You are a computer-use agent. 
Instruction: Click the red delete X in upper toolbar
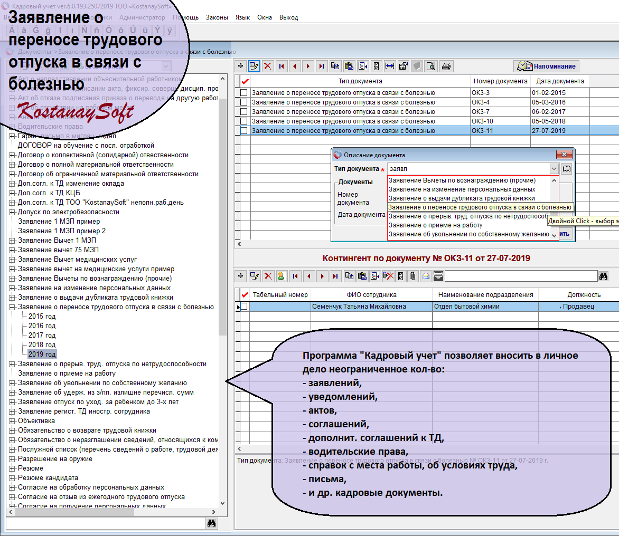[x=268, y=66]
